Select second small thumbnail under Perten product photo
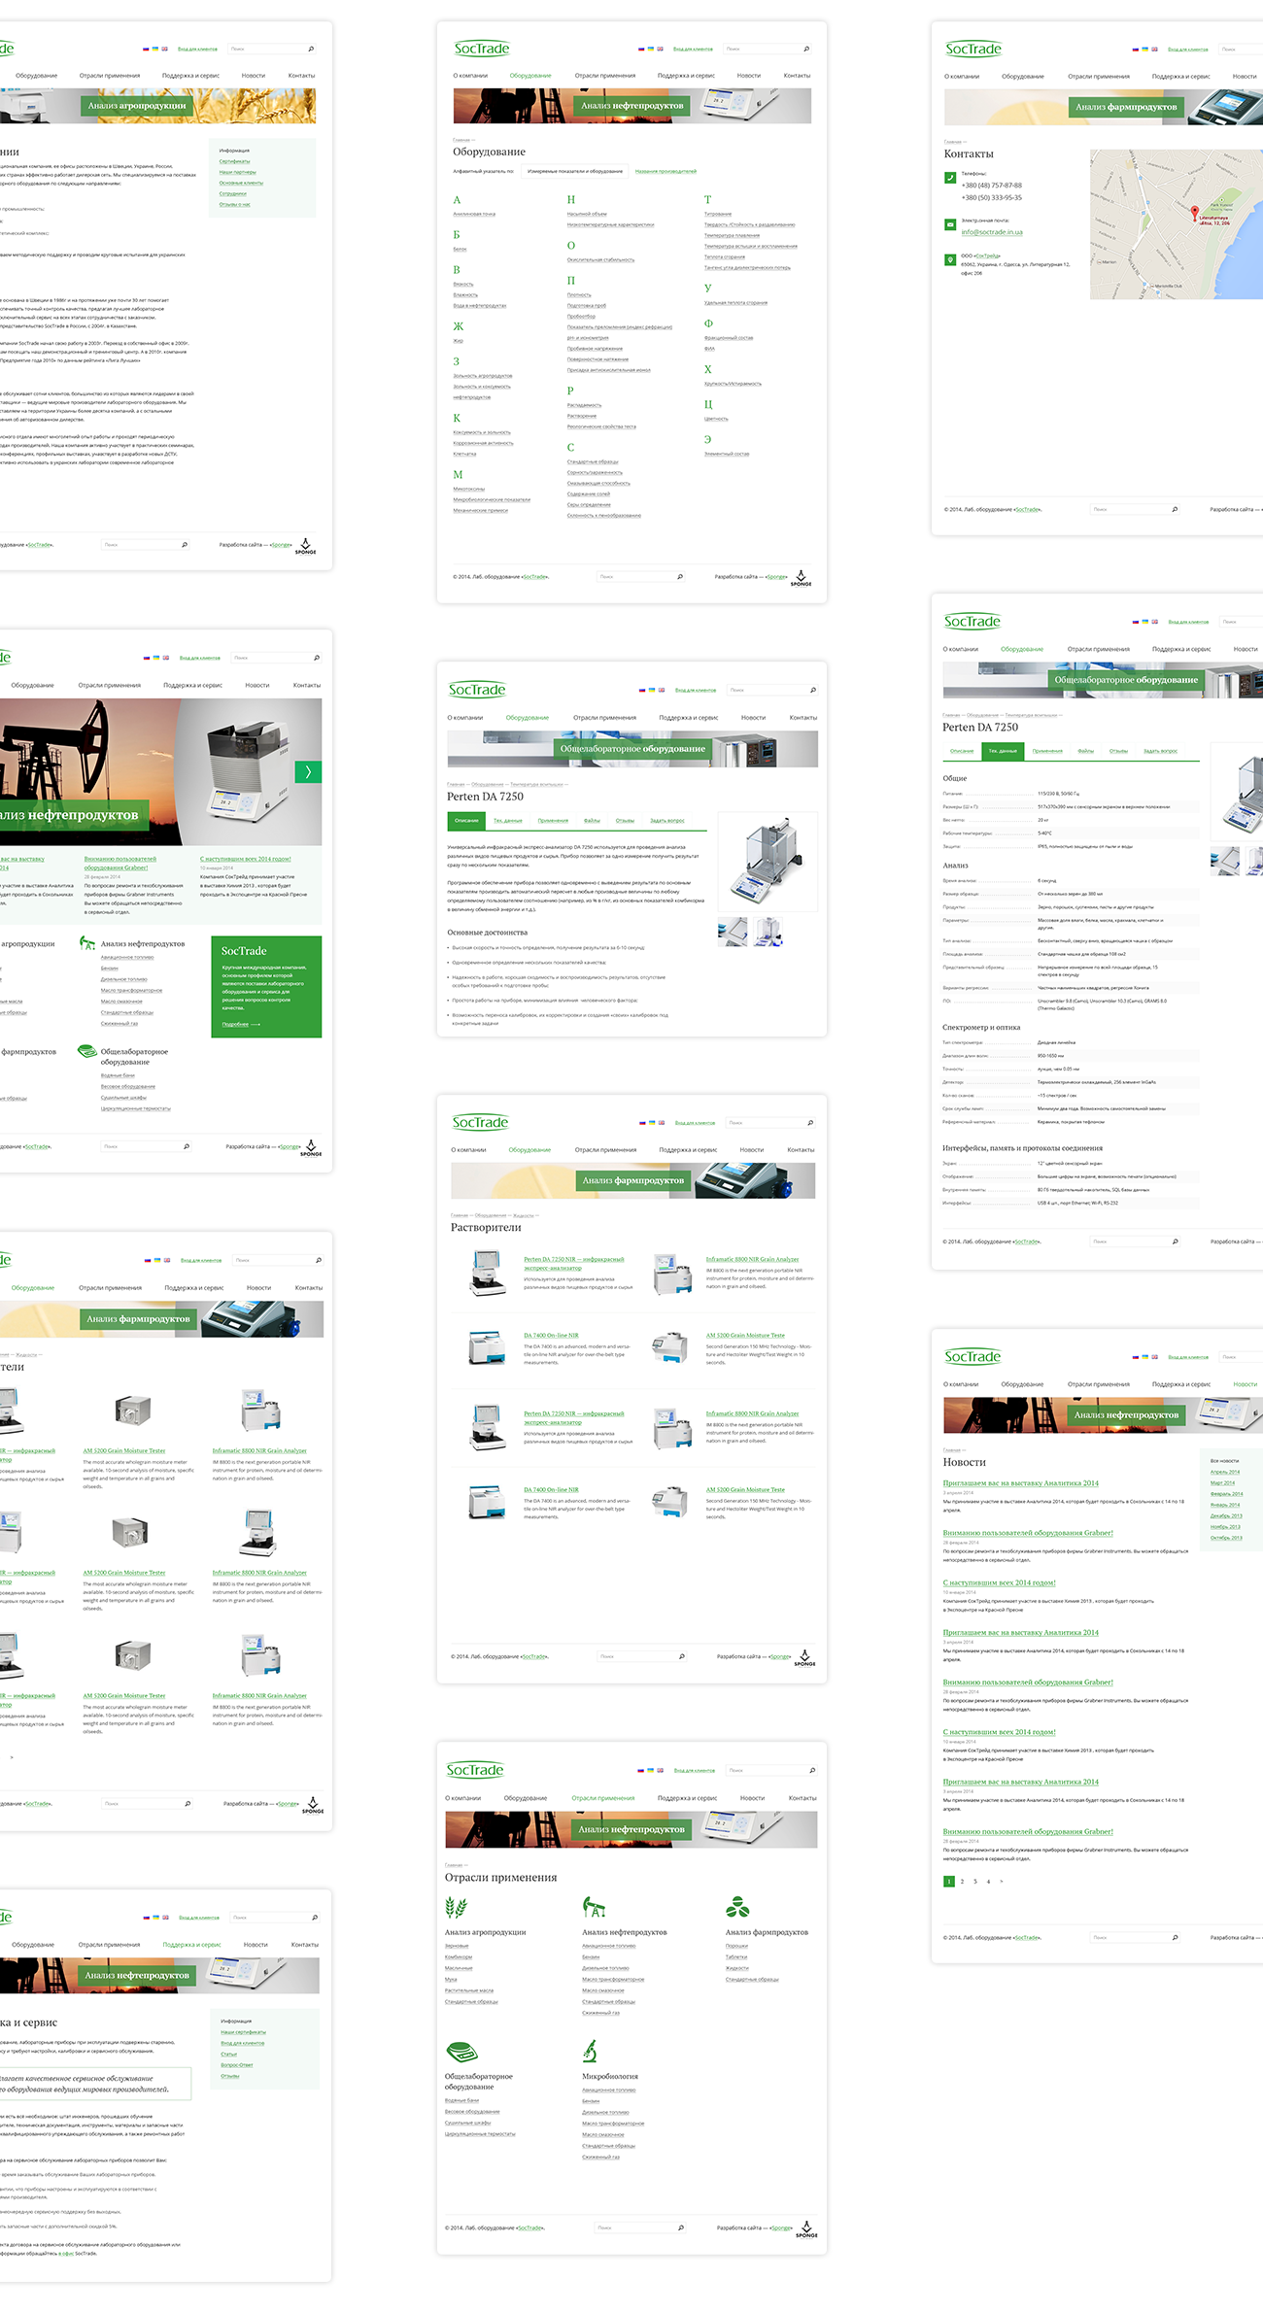Screen dimensions: 1263x2312 tap(768, 933)
